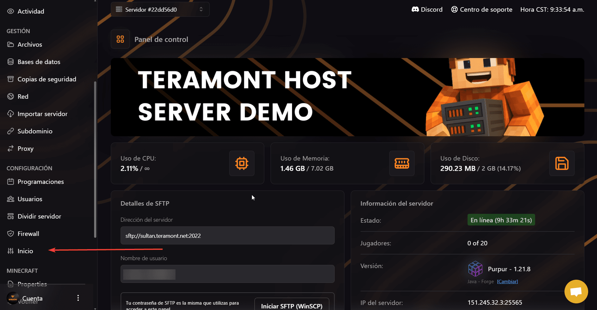This screenshot has height=310, width=597.
Task: Select the Teramont account avatar
Action: point(13,298)
